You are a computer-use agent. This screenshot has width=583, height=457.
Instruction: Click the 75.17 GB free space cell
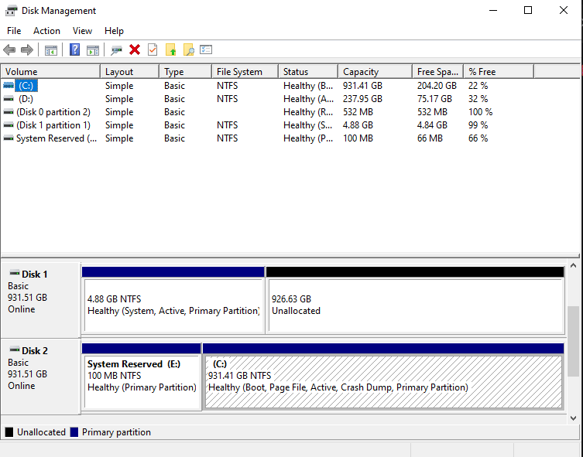click(x=434, y=99)
